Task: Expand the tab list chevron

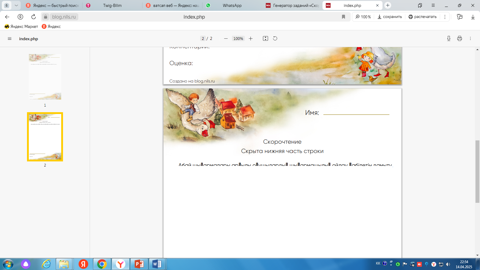Action: (16, 5)
